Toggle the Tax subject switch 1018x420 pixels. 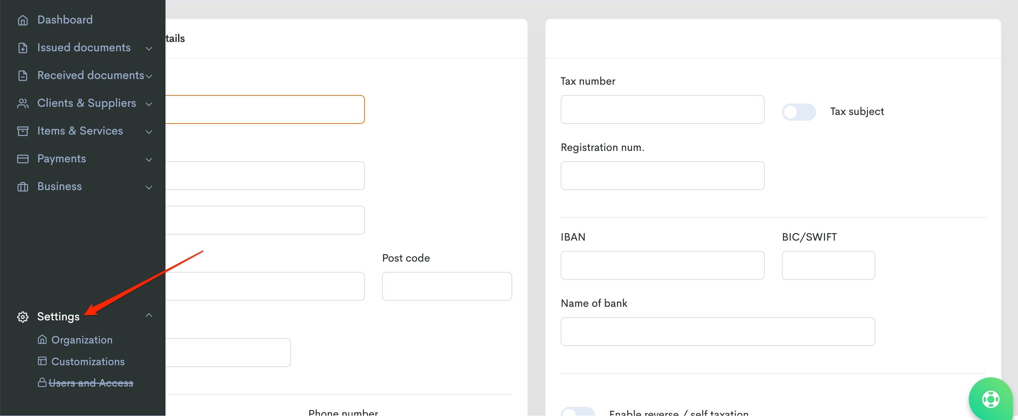[799, 112]
